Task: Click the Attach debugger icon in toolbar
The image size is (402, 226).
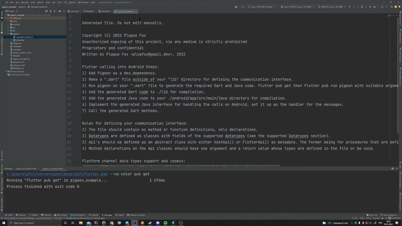Action: pyautogui.click(x=374, y=7)
